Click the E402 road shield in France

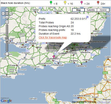point(105,73)
